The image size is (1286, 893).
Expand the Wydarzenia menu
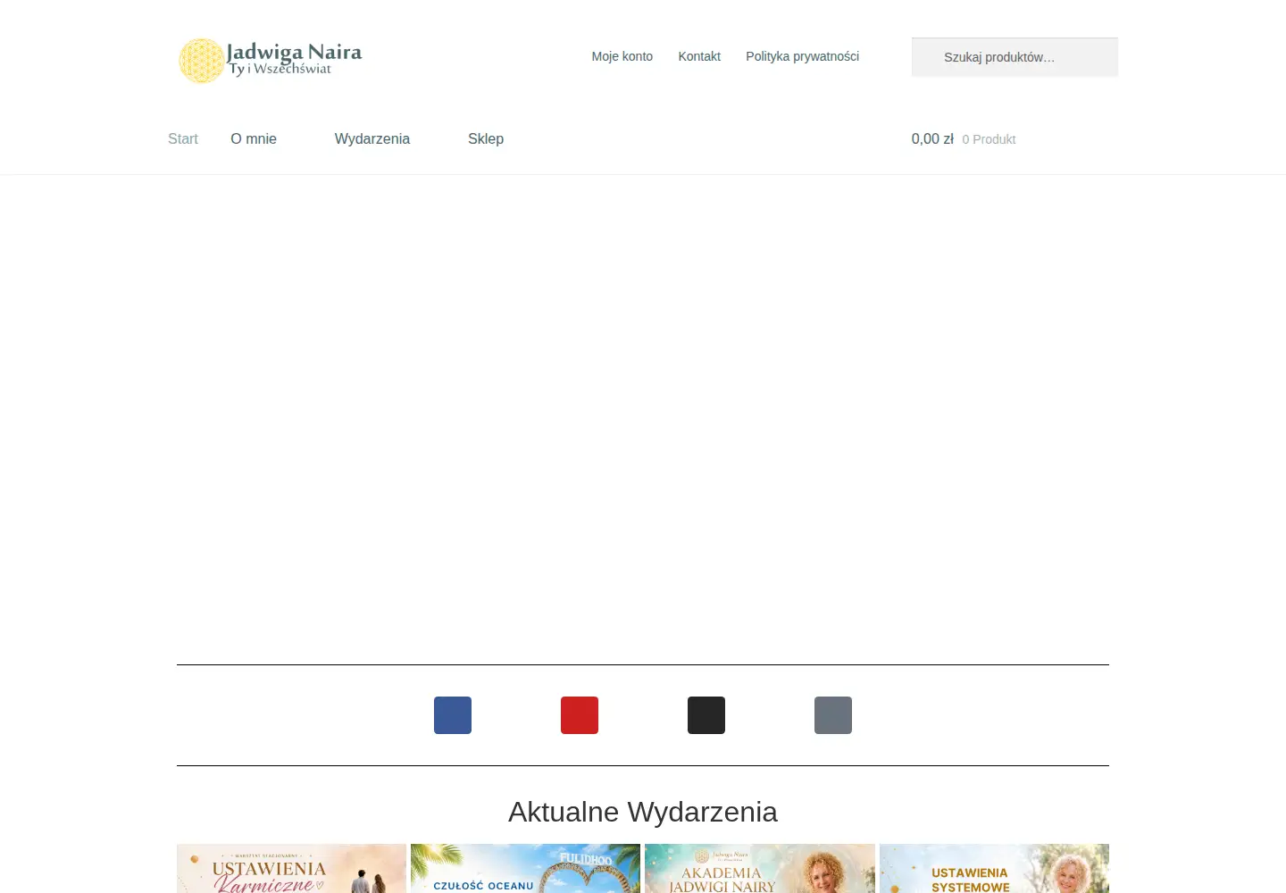[x=372, y=138]
